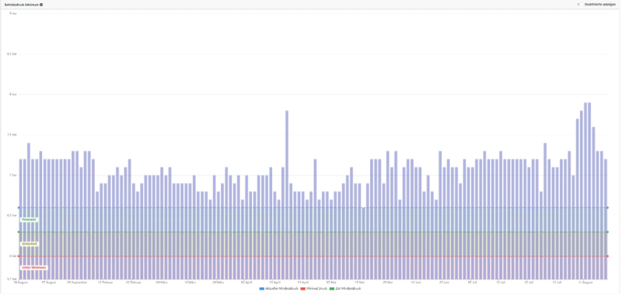This screenshot has width=622, height=295.
Task: Click the 9 bar y-axis label
Action: click(x=14, y=13)
